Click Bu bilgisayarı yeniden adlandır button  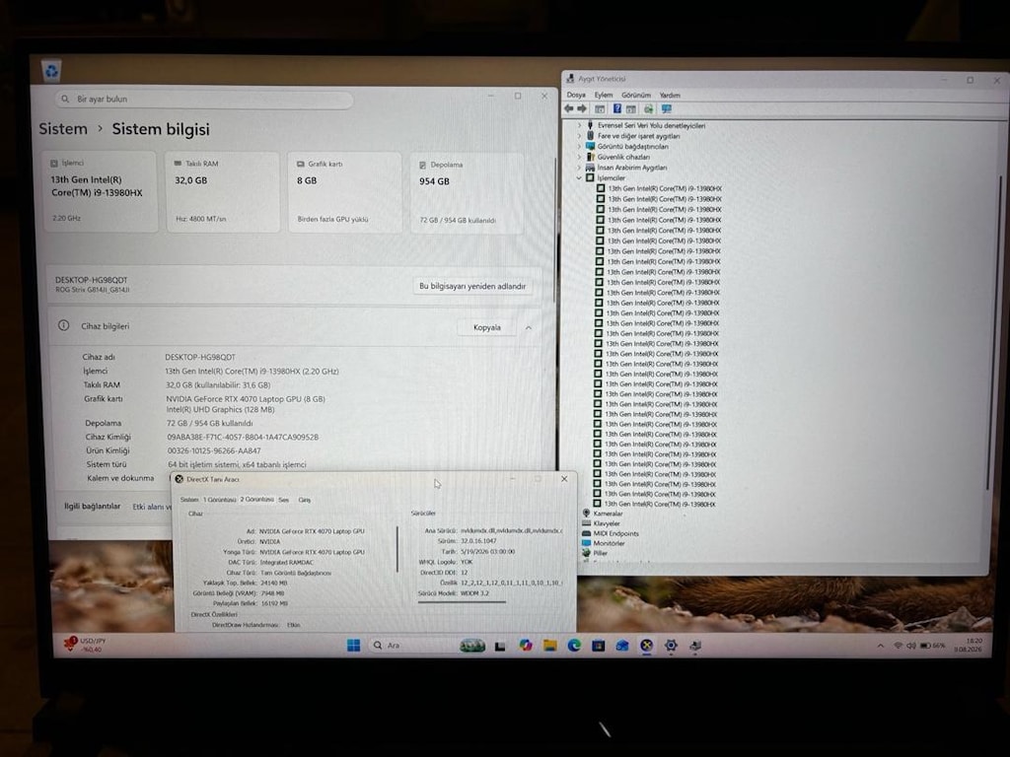pos(472,286)
